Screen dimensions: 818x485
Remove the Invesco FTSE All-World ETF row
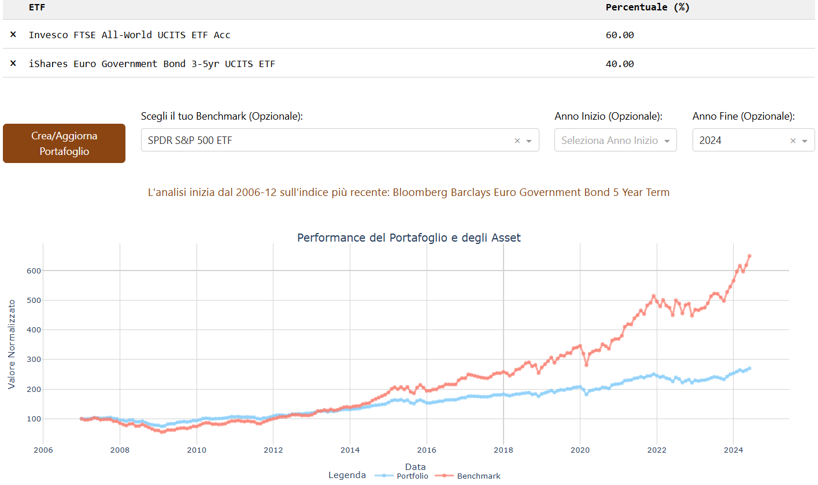pyautogui.click(x=13, y=35)
